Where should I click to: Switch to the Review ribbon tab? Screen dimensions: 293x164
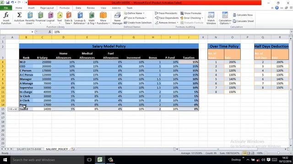click(91, 8)
